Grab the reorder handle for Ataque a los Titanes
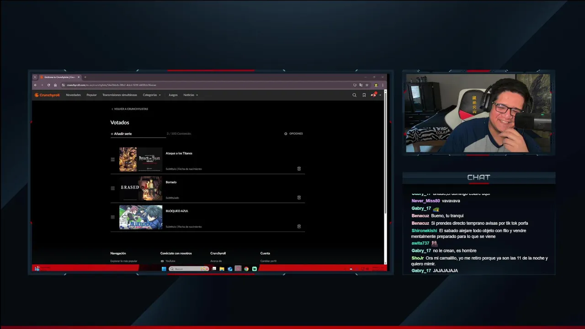 coord(112,159)
